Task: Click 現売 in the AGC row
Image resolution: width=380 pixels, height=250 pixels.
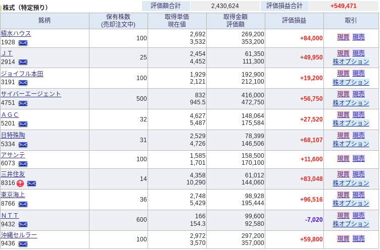Action: [x=358, y=114]
